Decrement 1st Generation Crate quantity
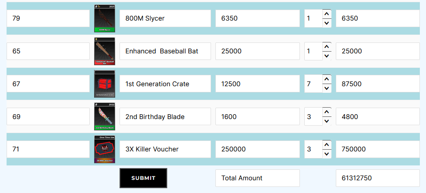 (327, 88)
